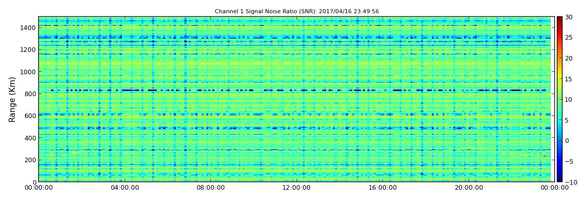Image resolution: width=587 pixels, height=207 pixels.
Task: Click the 20:00:00 time tick label
Action: [468, 188]
